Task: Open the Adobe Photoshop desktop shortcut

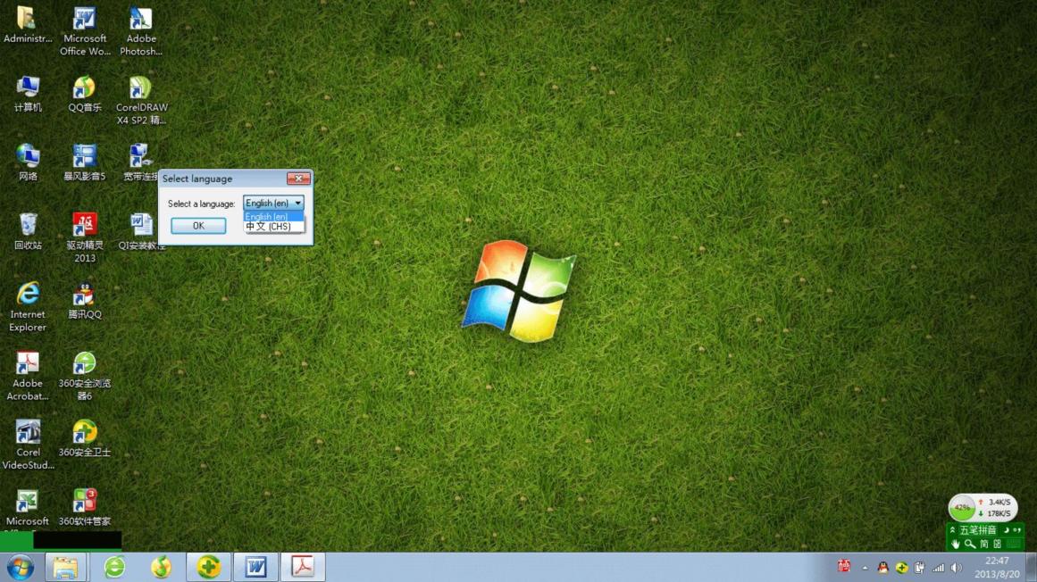Action: pyautogui.click(x=140, y=30)
